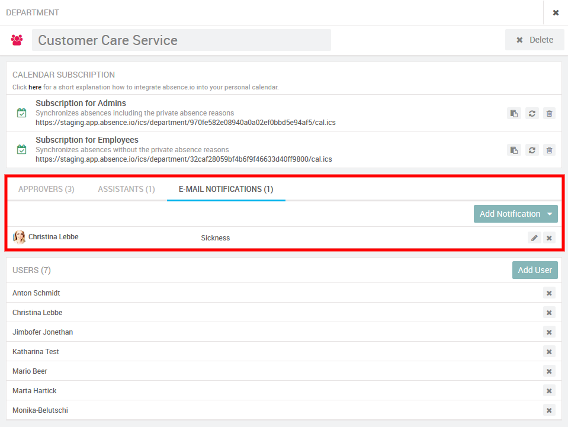Click the department group icon
568x427 pixels.
(x=17, y=40)
